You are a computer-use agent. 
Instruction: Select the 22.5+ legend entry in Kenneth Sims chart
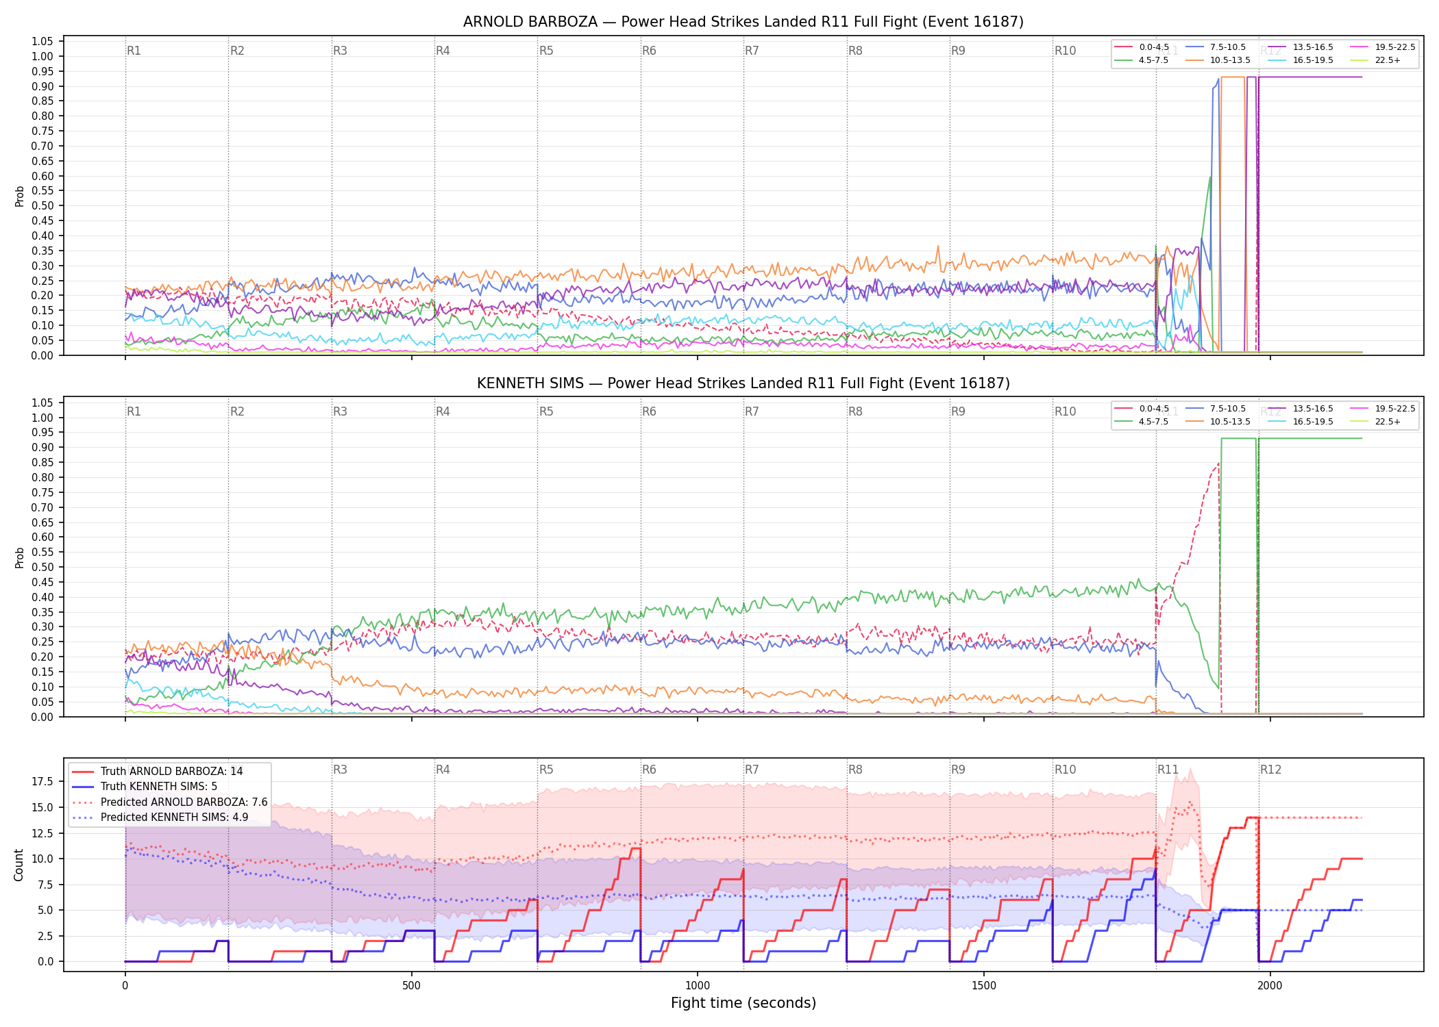(x=1375, y=422)
